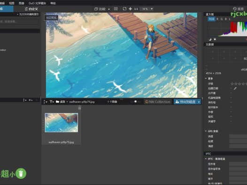
Task: Set zoom to 1:1
Action: tap(136, 9)
